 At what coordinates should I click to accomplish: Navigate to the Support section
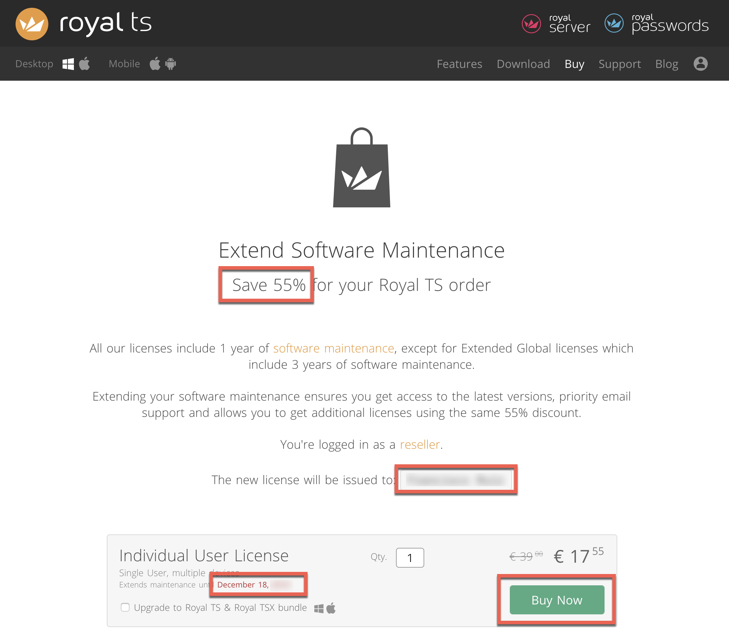(619, 64)
